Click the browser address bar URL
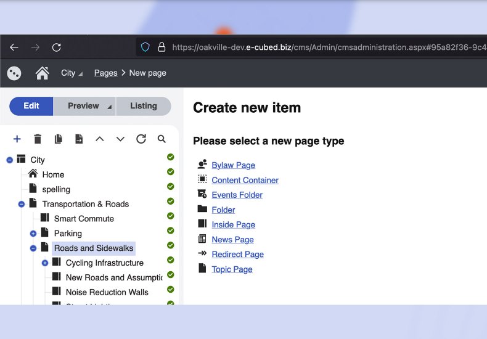The image size is (487, 339). pos(327,47)
